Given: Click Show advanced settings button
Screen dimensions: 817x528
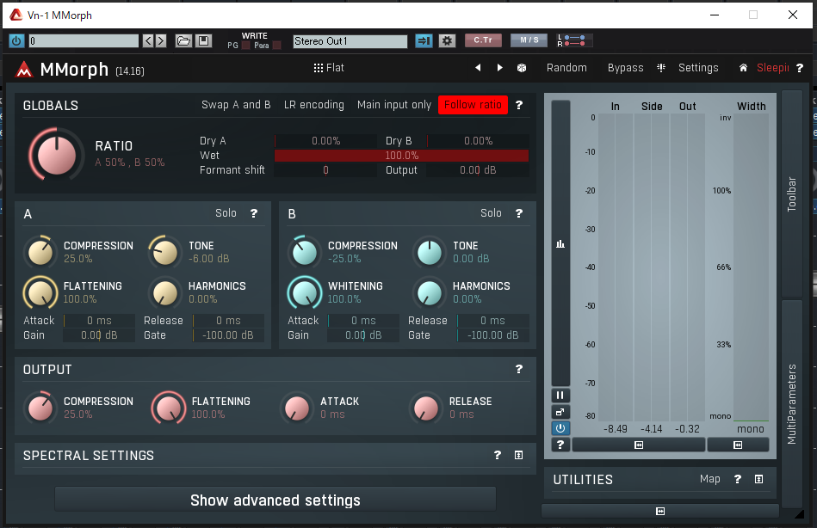Looking at the screenshot, I should tap(275, 500).
